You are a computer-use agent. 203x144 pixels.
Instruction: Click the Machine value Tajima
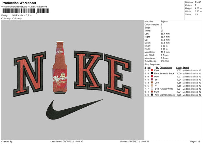[x=164, y=21]
